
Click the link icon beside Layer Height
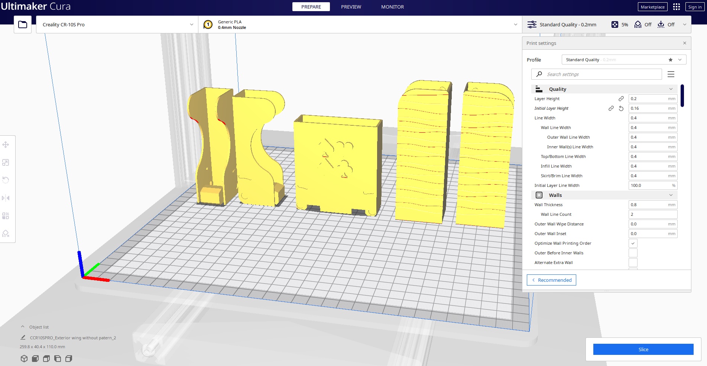click(621, 99)
